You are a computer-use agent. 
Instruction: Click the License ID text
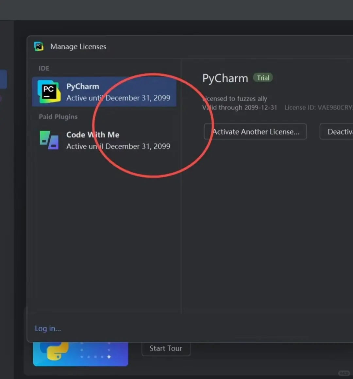[319, 107]
